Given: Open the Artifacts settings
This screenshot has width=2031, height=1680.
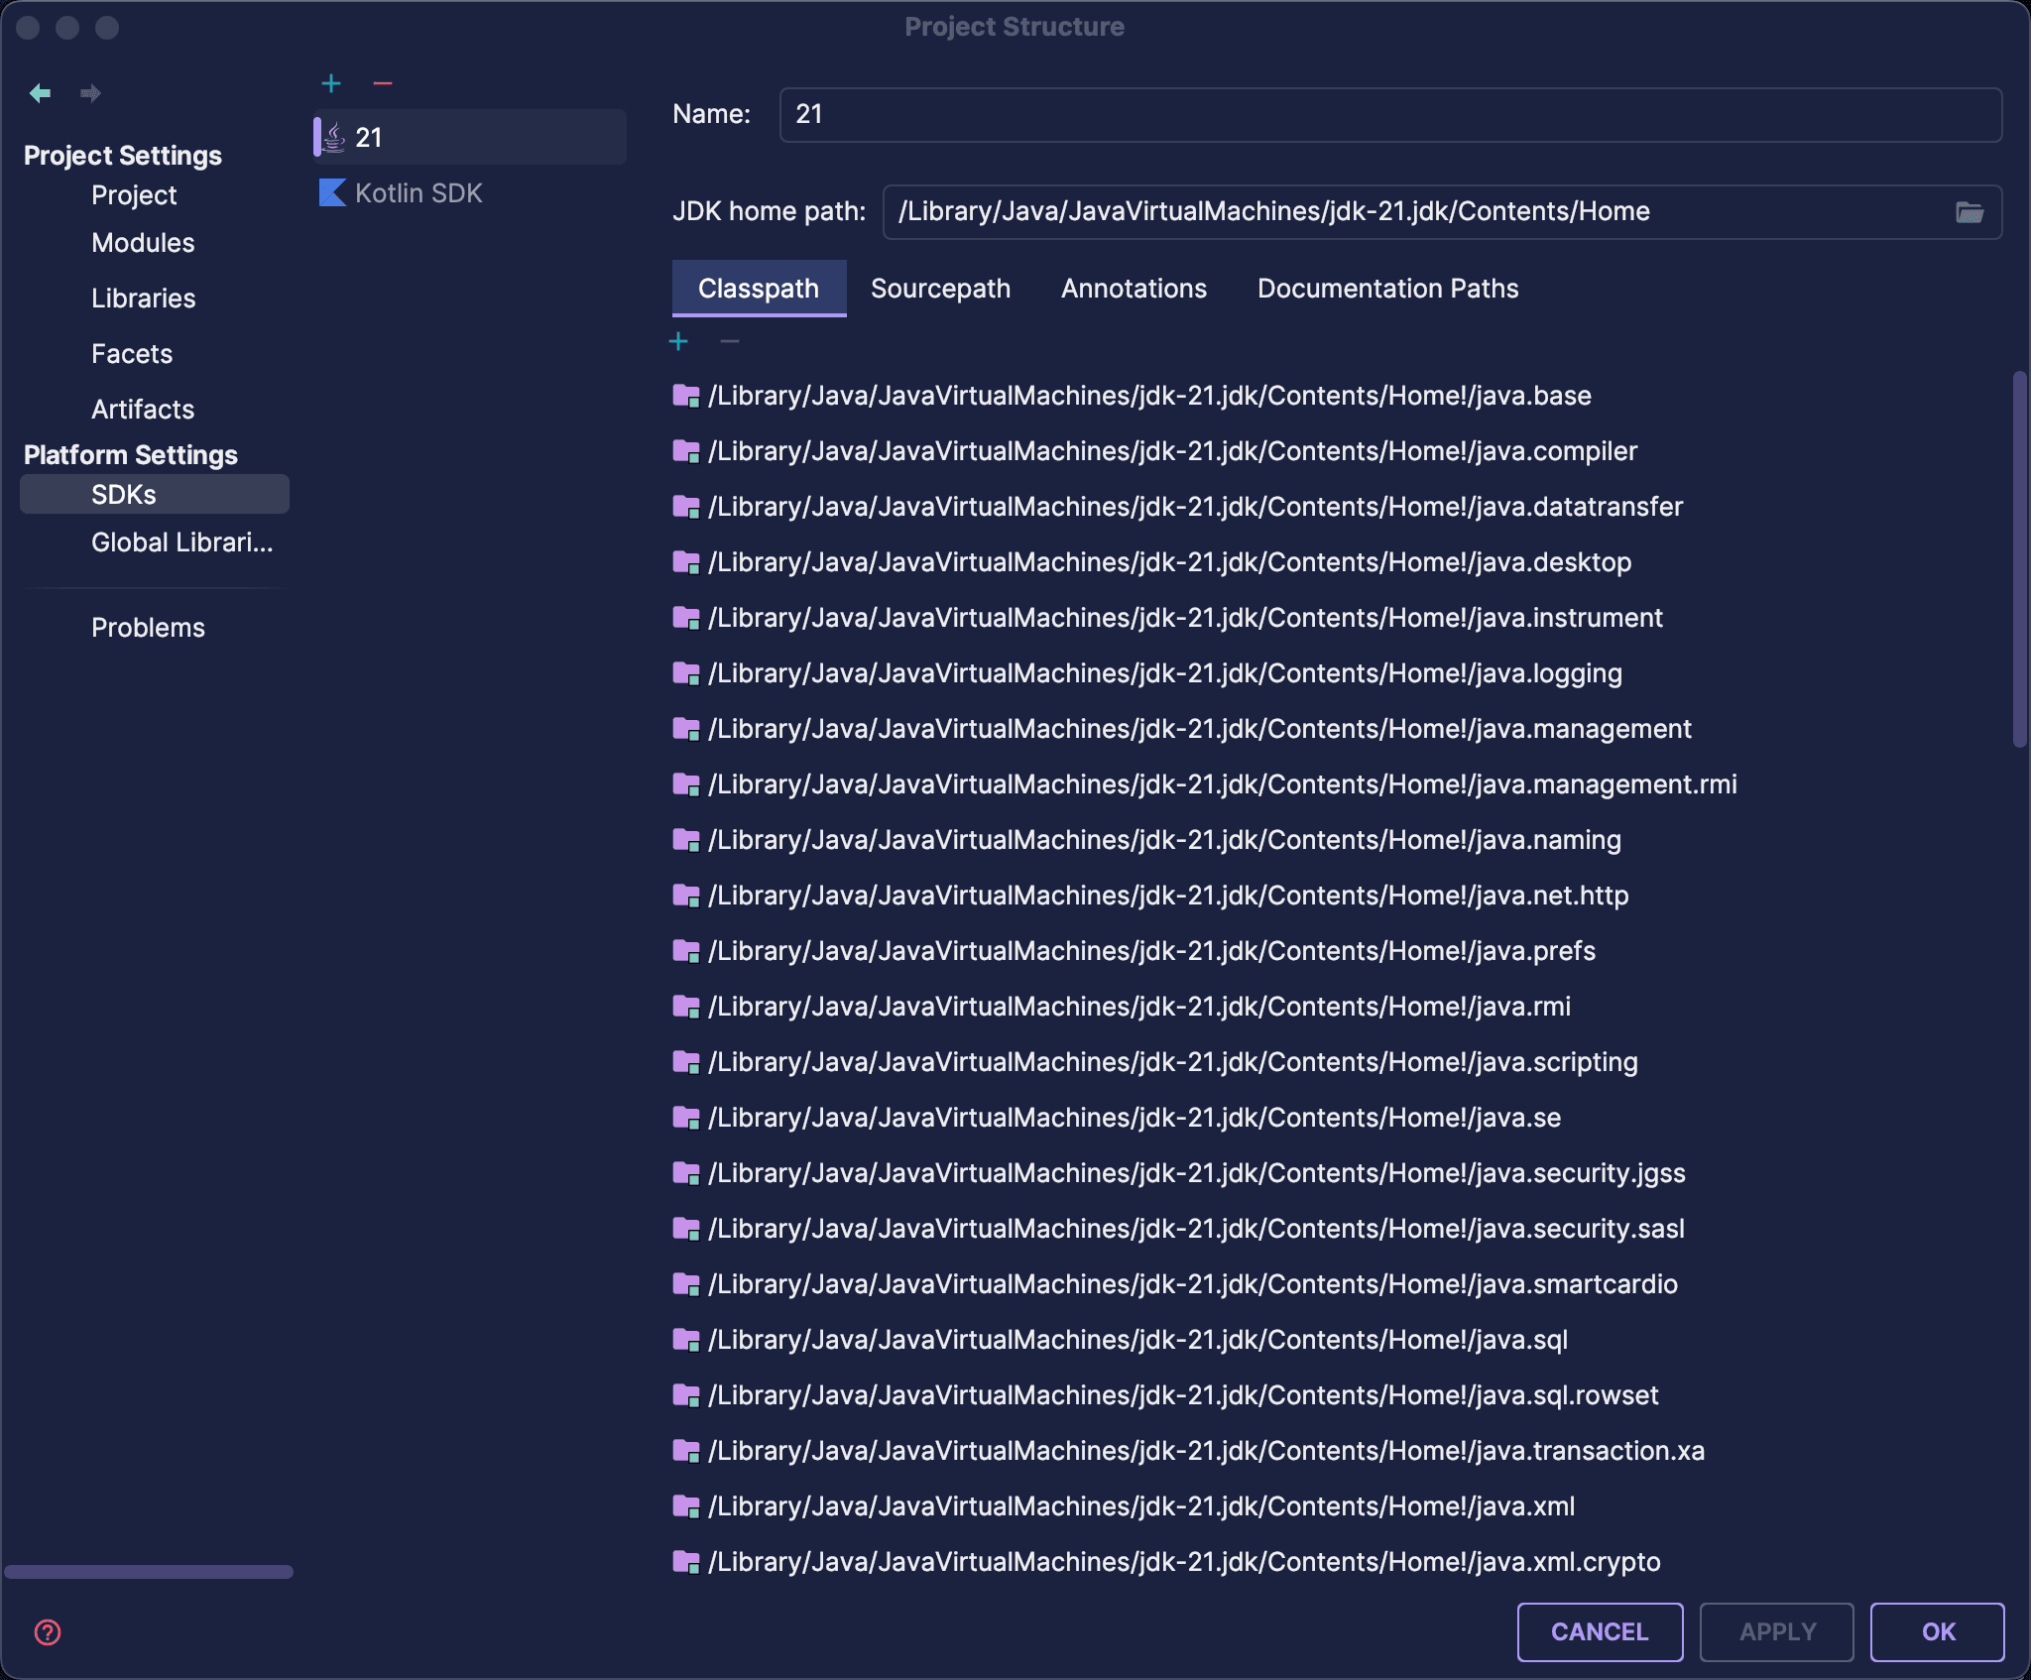Looking at the screenshot, I should point(143,410).
